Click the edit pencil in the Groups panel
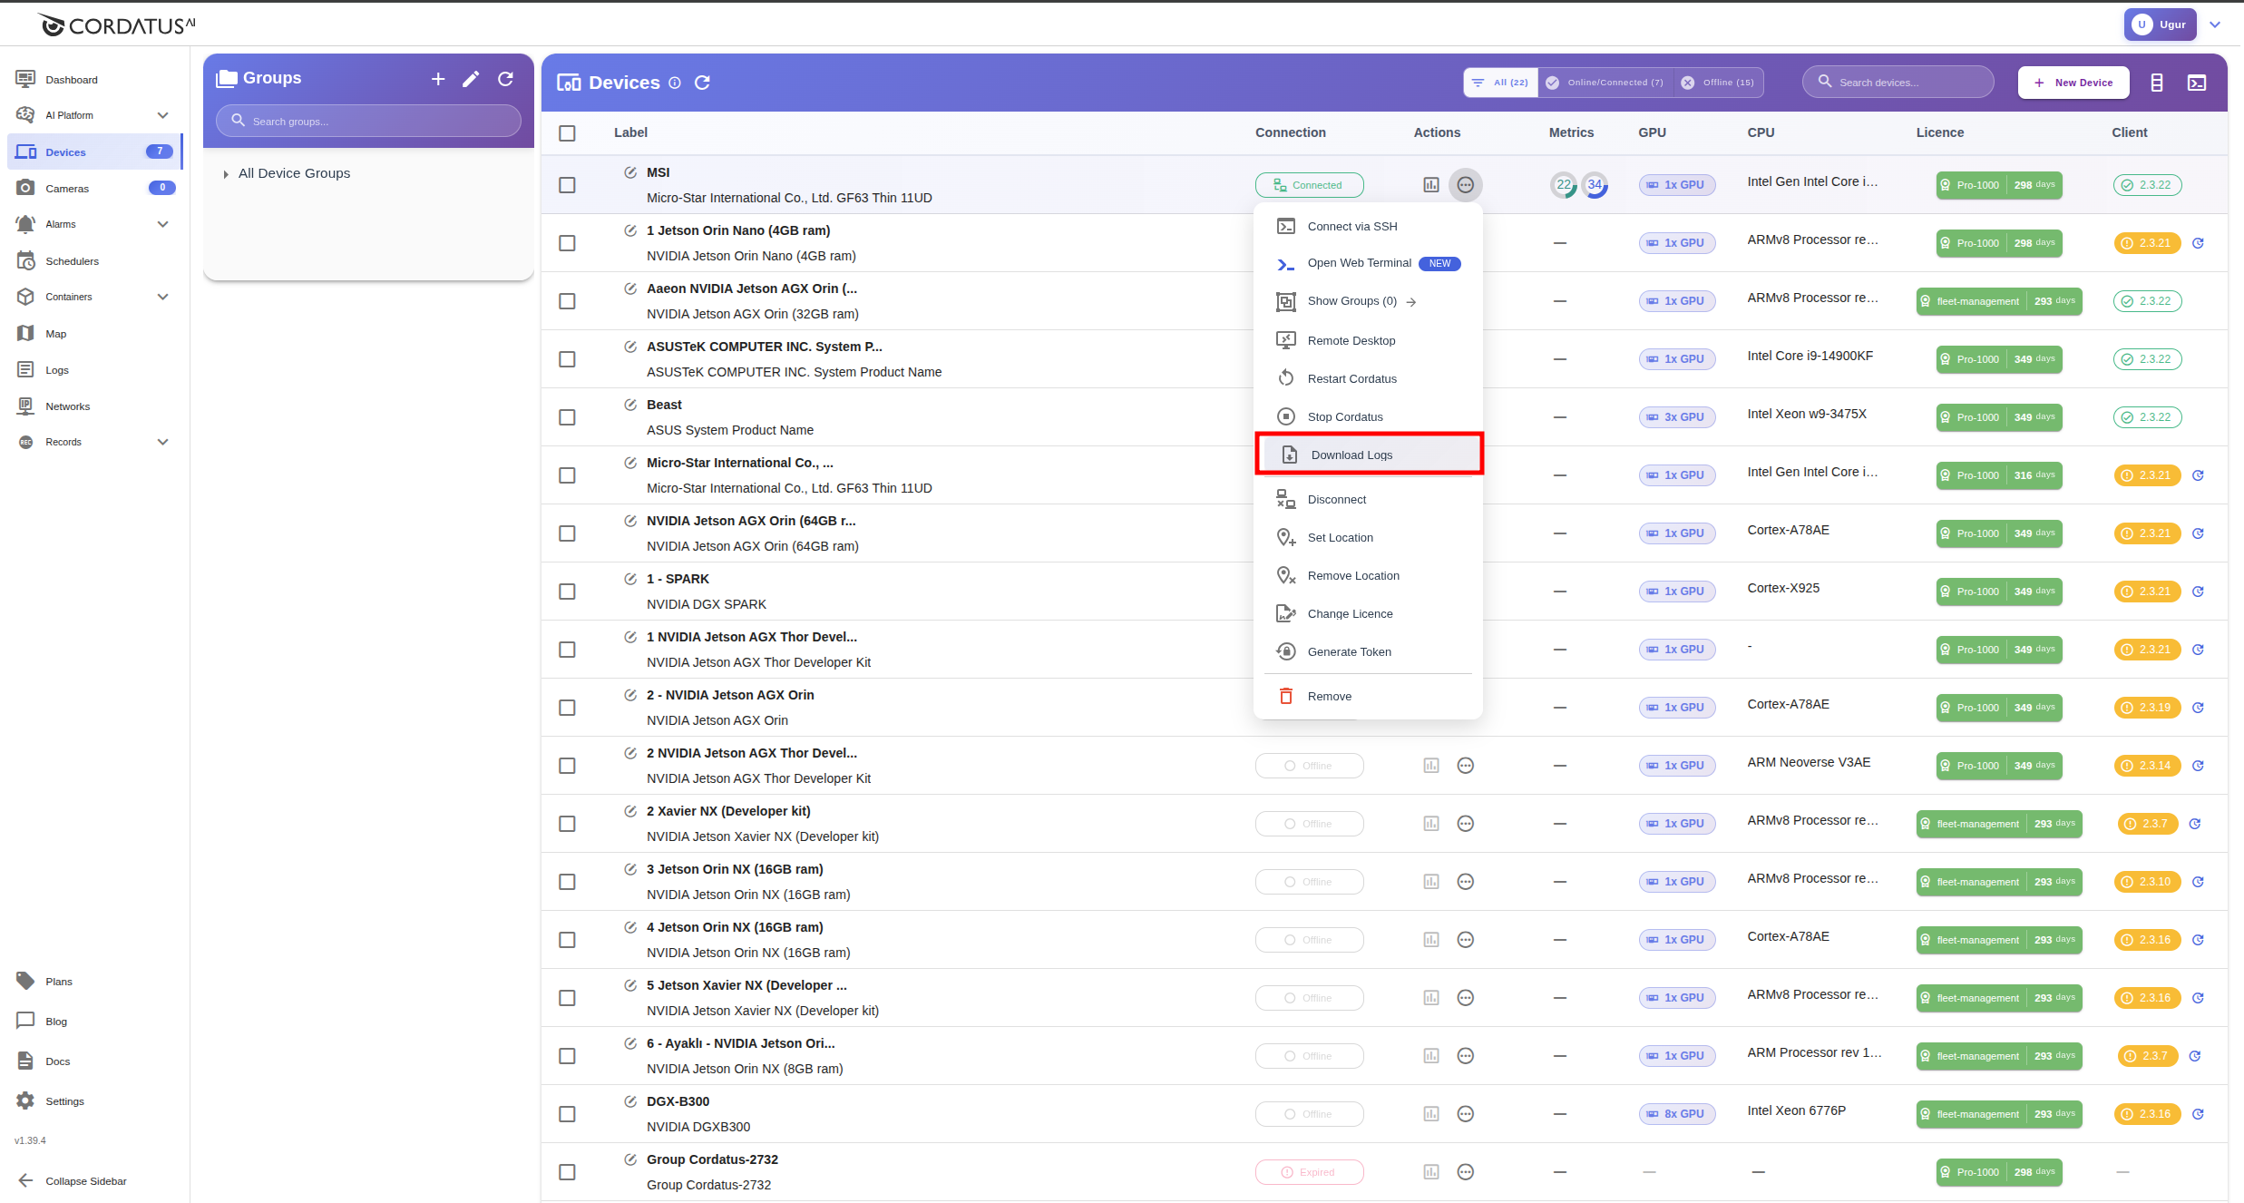The width and height of the screenshot is (2244, 1203). (471, 79)
